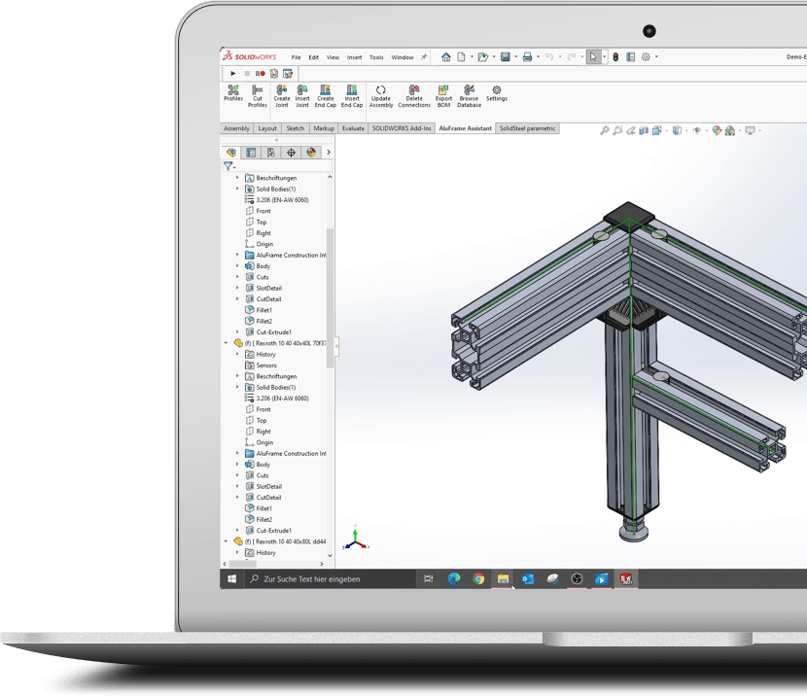Expand the AluFrame Construction folder node
This screenshot has width=807, height=696.
tap(237, 256)
